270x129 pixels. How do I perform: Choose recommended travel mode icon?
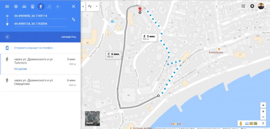point(16,6)
